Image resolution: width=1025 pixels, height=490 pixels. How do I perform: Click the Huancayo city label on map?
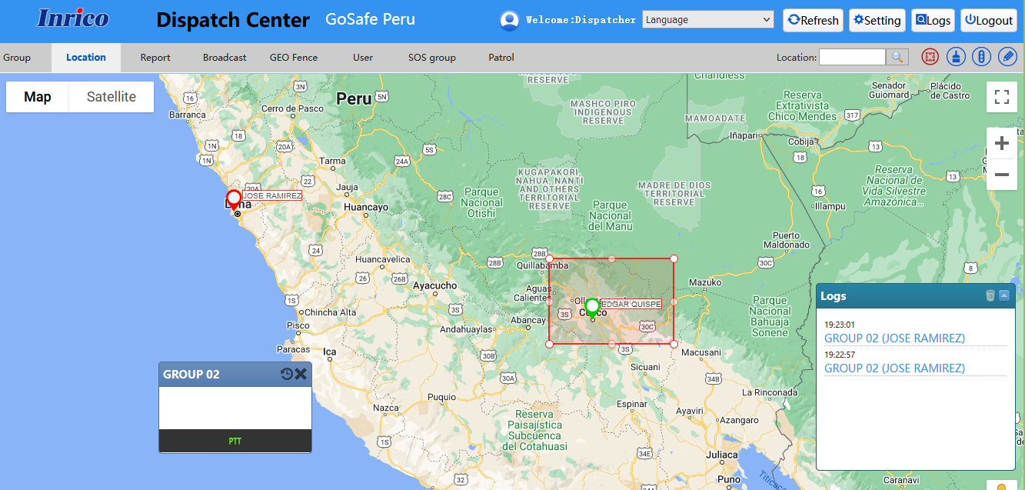click(x=365, y=207)
